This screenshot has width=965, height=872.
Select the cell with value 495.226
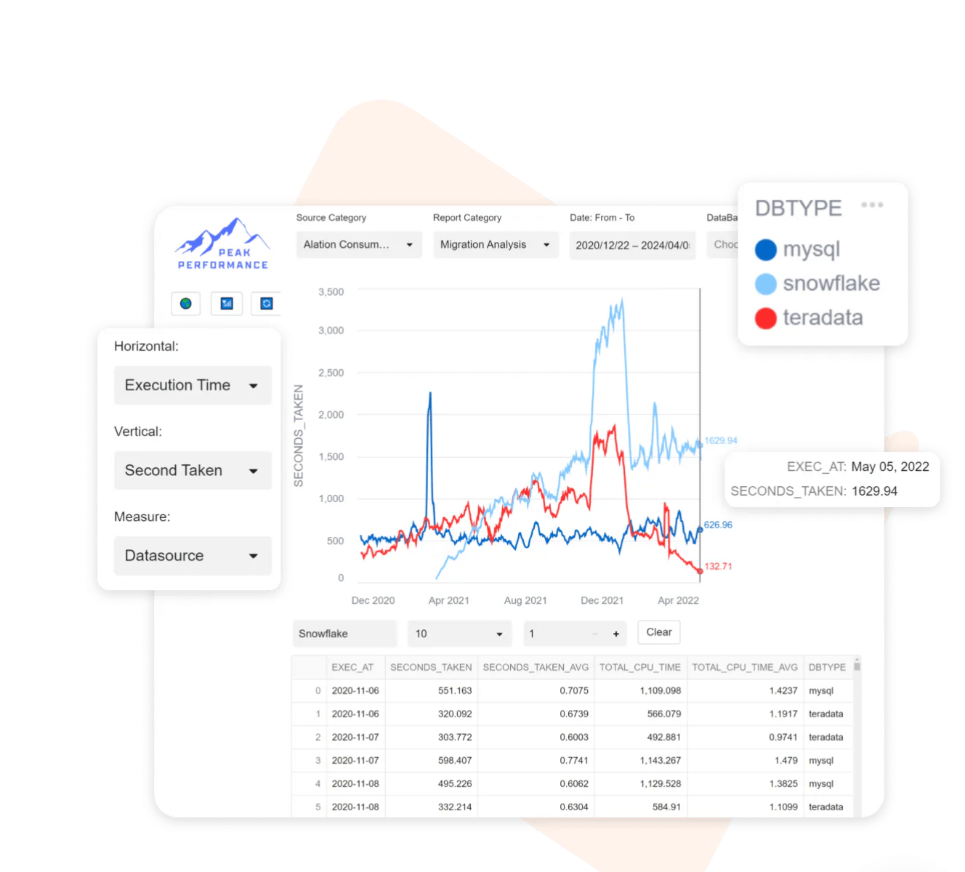[432, 784]
